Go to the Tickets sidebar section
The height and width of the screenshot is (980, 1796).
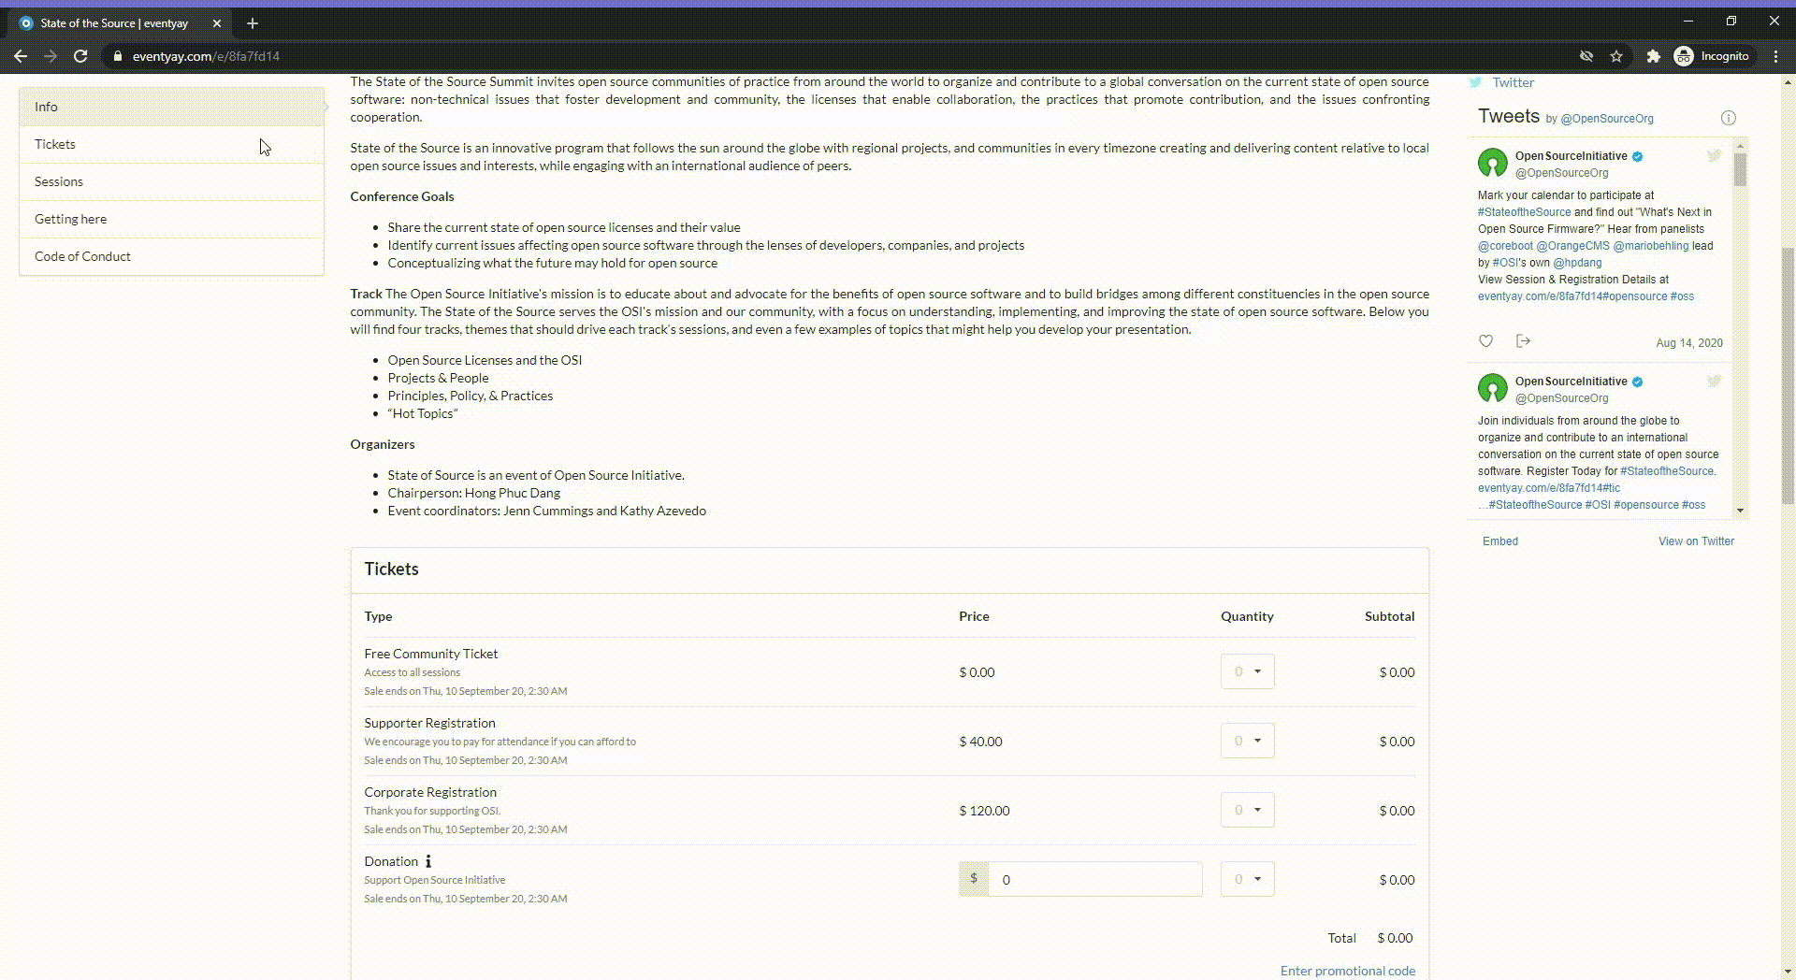pos(171,144)
